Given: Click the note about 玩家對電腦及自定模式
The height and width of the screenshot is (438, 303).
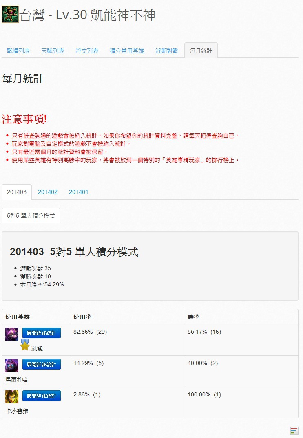Looking at the screenshot, I should [x=71, y=143].
